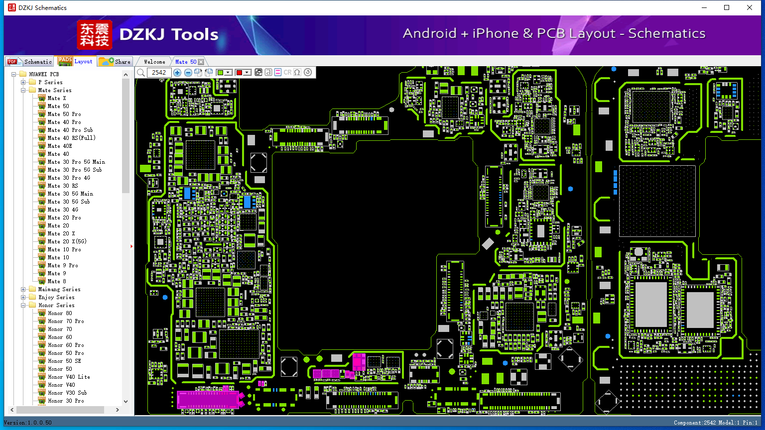Toggle the omega resistance icon
765x430 pixels.
coord(297,72)
